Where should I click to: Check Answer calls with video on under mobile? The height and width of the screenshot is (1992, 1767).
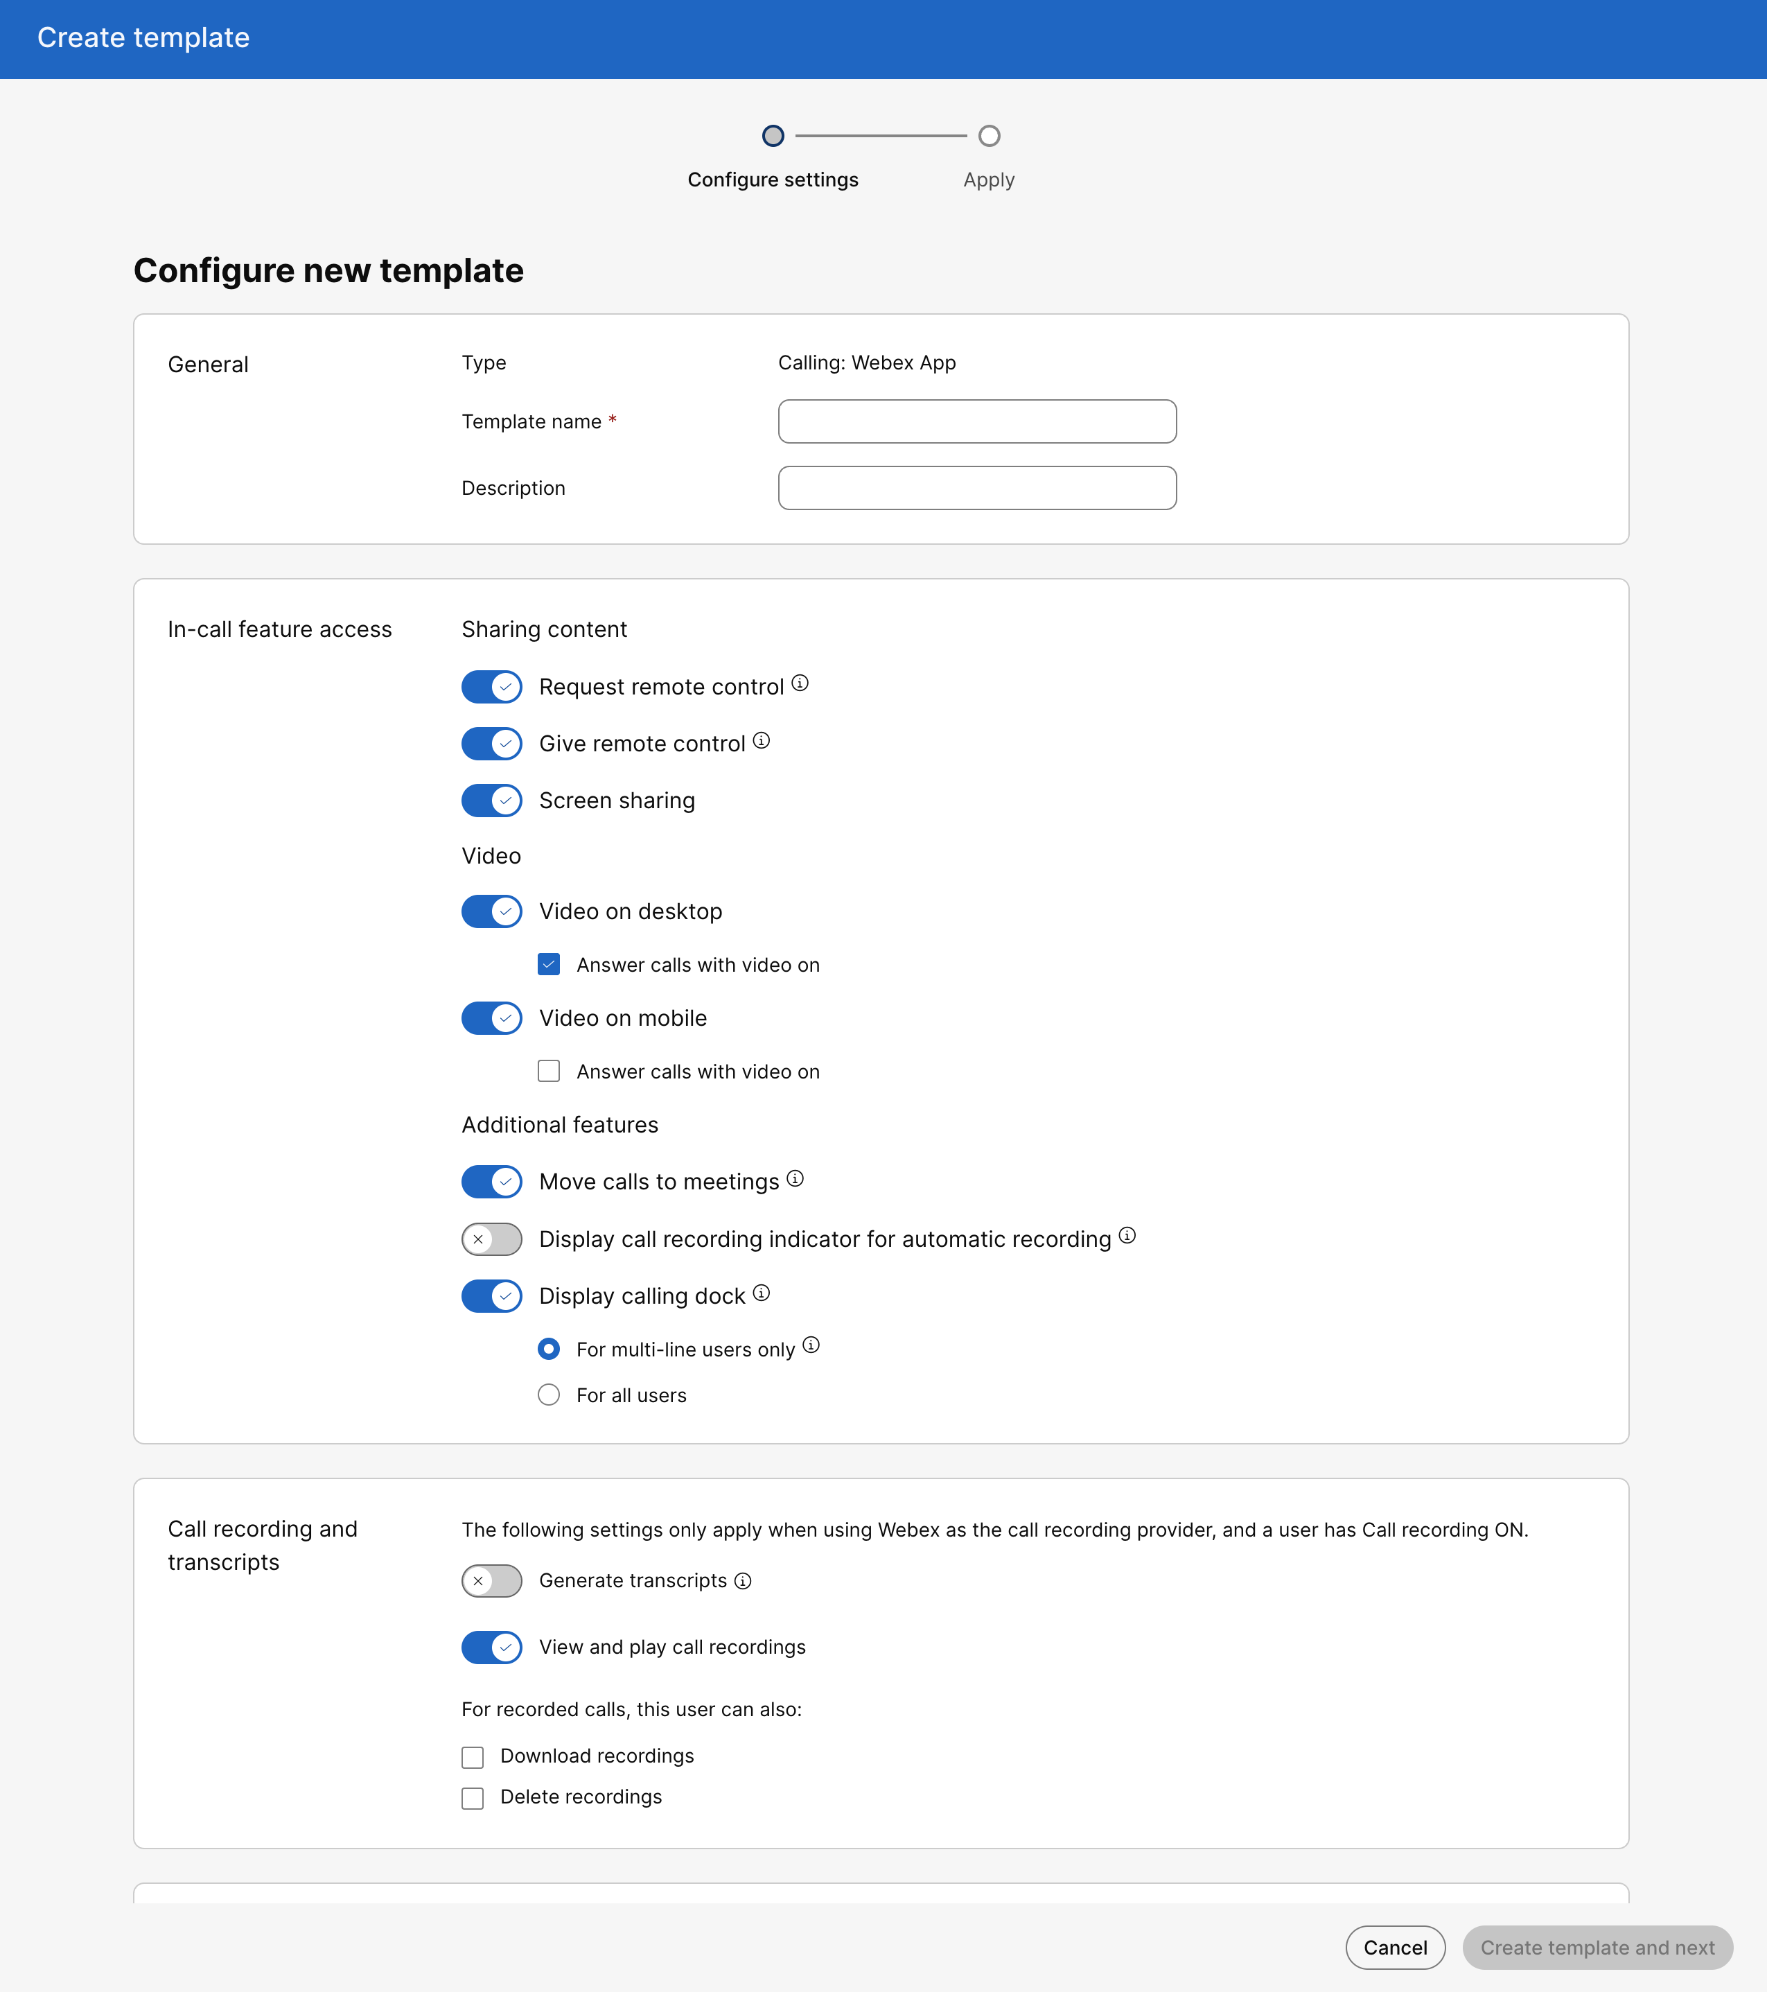pos(550,1072)
